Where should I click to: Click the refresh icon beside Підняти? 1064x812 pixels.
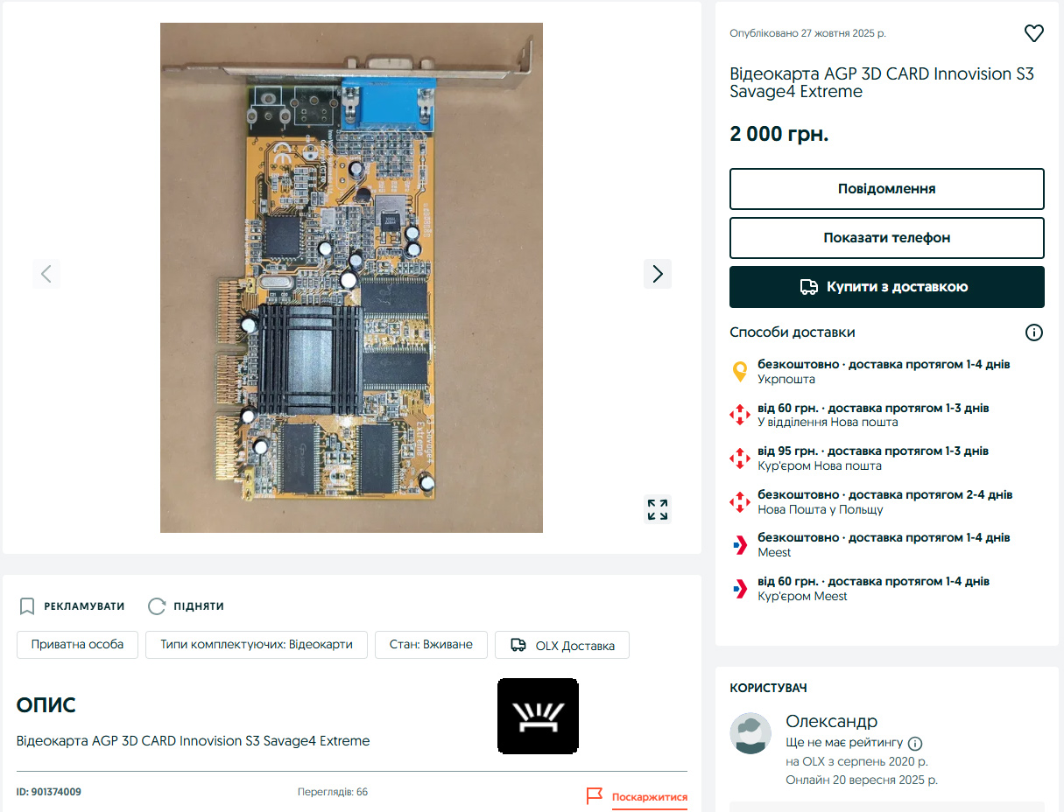[x=157, y=606]
